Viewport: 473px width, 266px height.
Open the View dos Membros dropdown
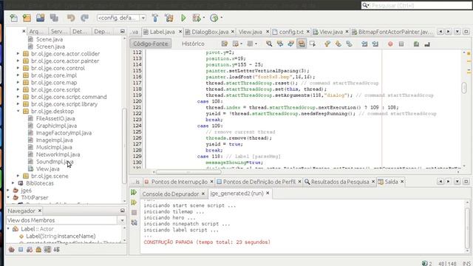(x=122, y=220)
